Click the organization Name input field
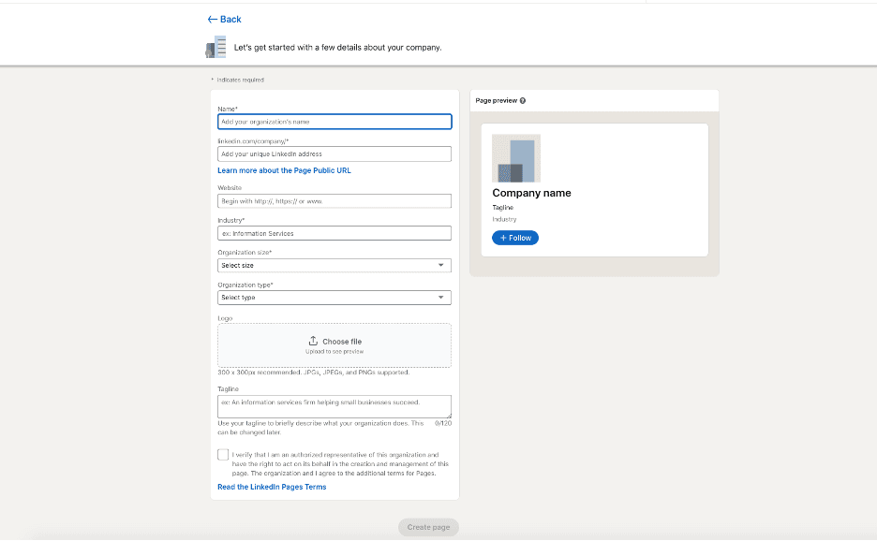The width and height of the screenshot is (877, 541). tap(334, 122)
